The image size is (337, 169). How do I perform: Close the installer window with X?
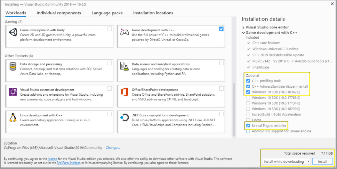point(332,3)
